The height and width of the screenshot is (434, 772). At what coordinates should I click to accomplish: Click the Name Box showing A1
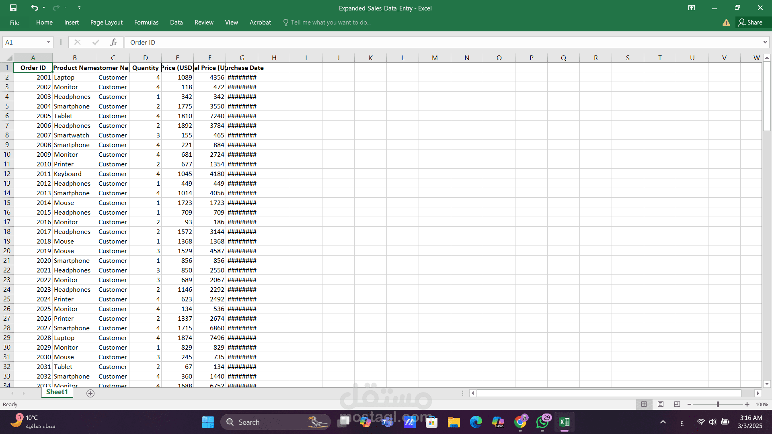click(x=24, y=42)
